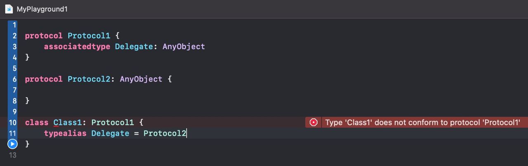Select the MyPlayground1 file title
The image size is (528, 166).
tap(42, 9)
